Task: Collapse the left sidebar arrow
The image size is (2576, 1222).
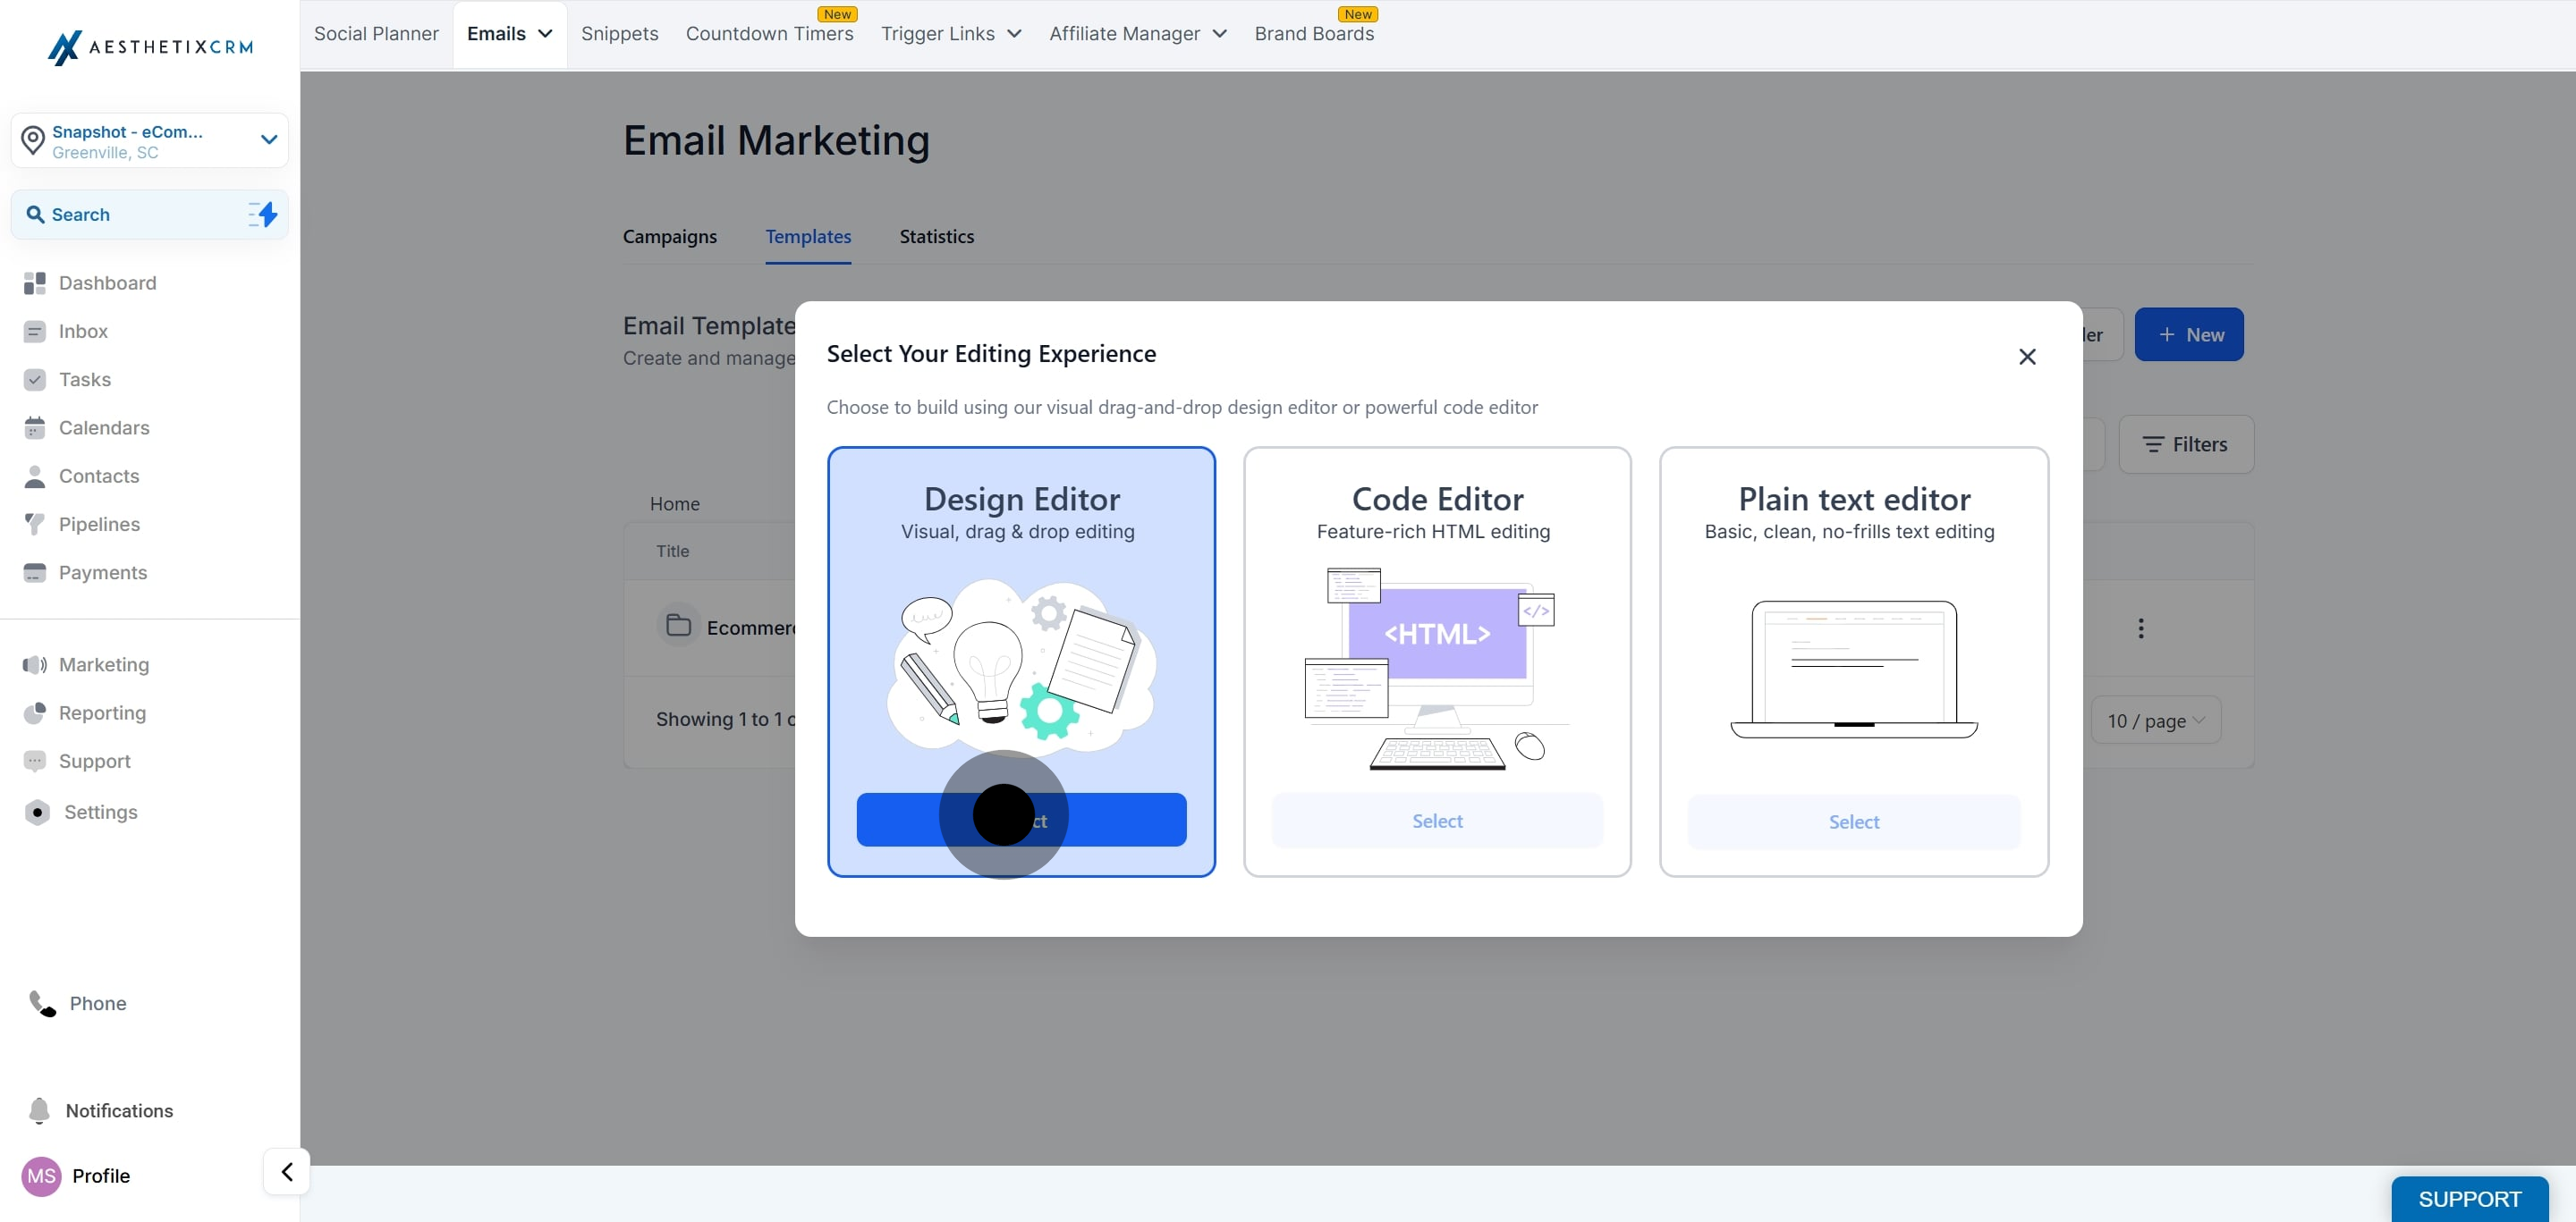Action: point(286,1171)
